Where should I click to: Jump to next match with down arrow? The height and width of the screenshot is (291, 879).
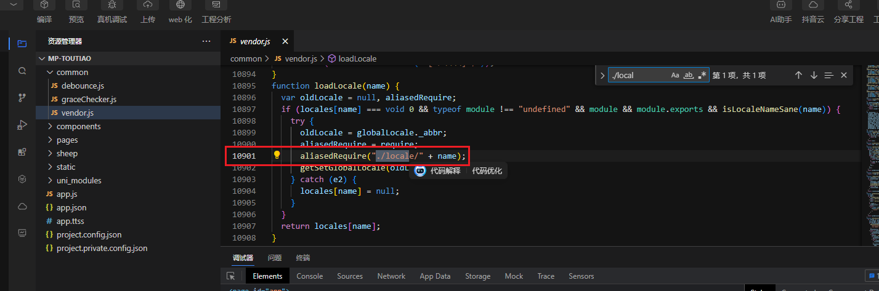click(814, 75)
